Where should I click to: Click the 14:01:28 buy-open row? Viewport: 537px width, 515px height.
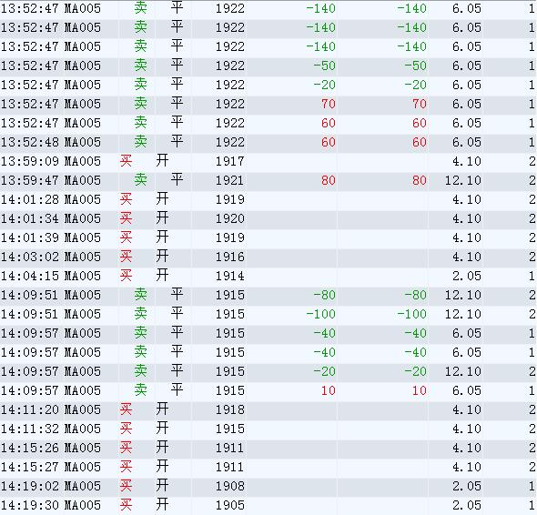coord(268,199)
